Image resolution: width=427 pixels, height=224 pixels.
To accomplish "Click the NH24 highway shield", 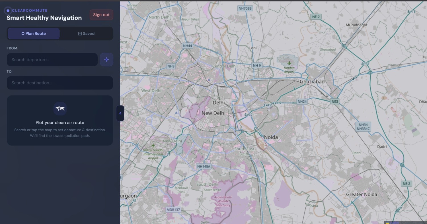I will click(302, 101).
